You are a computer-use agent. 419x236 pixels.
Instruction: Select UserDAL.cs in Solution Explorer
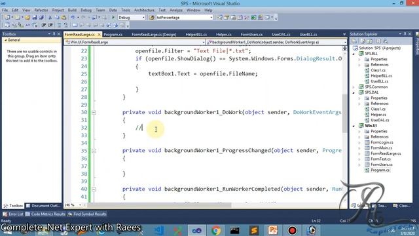tap(380, 120)
